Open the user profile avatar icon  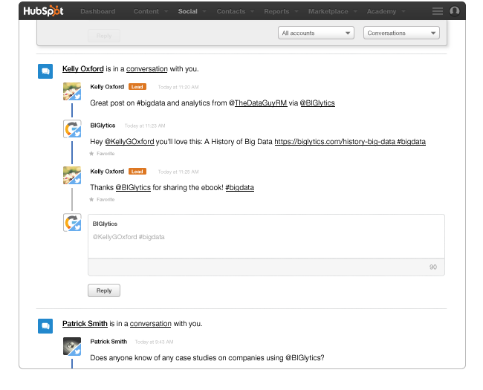pos(454,11)
